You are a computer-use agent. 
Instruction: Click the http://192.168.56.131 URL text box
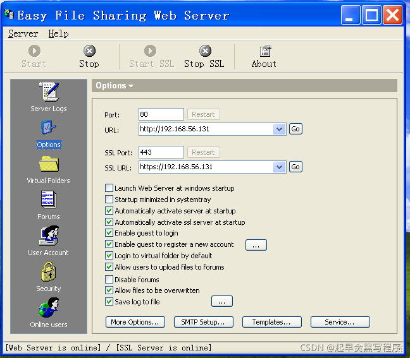[206, 129]
